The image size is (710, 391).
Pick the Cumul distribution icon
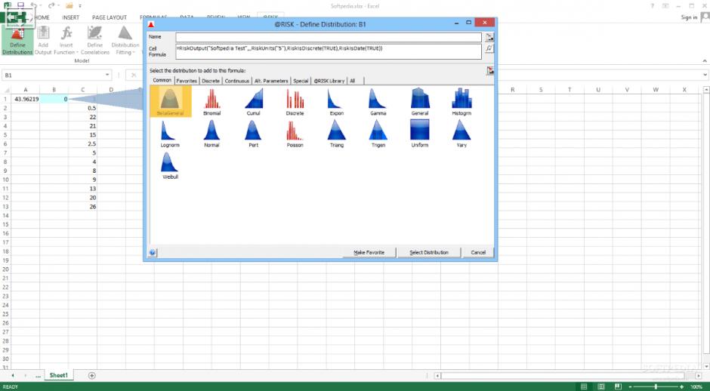[x=254, y=101]
